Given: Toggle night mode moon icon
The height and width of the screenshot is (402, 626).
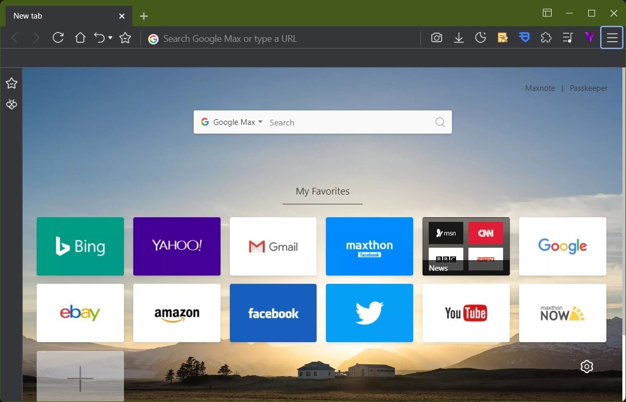Looking at the screenshot, I should tap(480, 38).
